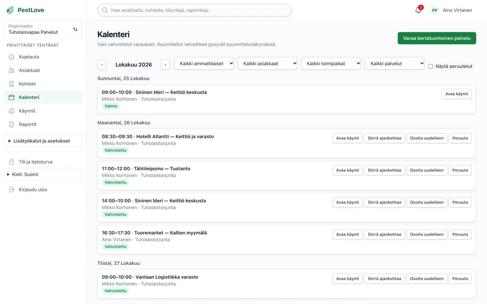Screen dimensions: 487x304
Task: Click Avaa käynti for Vantaan Logistiikka
Action: coord(348,279)
